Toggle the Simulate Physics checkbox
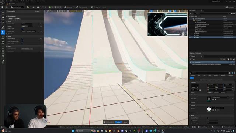This screenshot has height=133, width=236. pyautogui.click(x=207, y=118)
